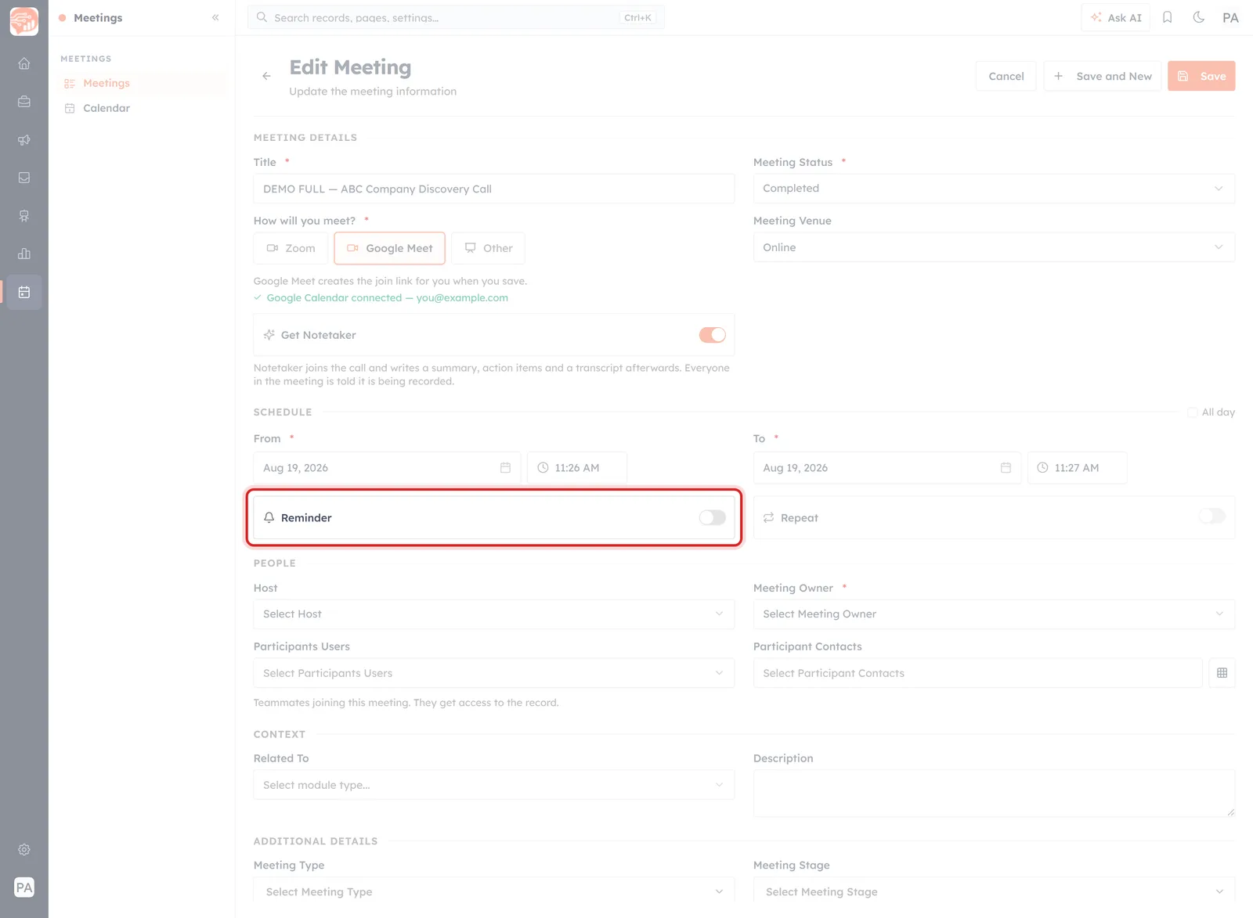Enable the Repeat toggle
1253x918 pixels.
click(1212, 517)
